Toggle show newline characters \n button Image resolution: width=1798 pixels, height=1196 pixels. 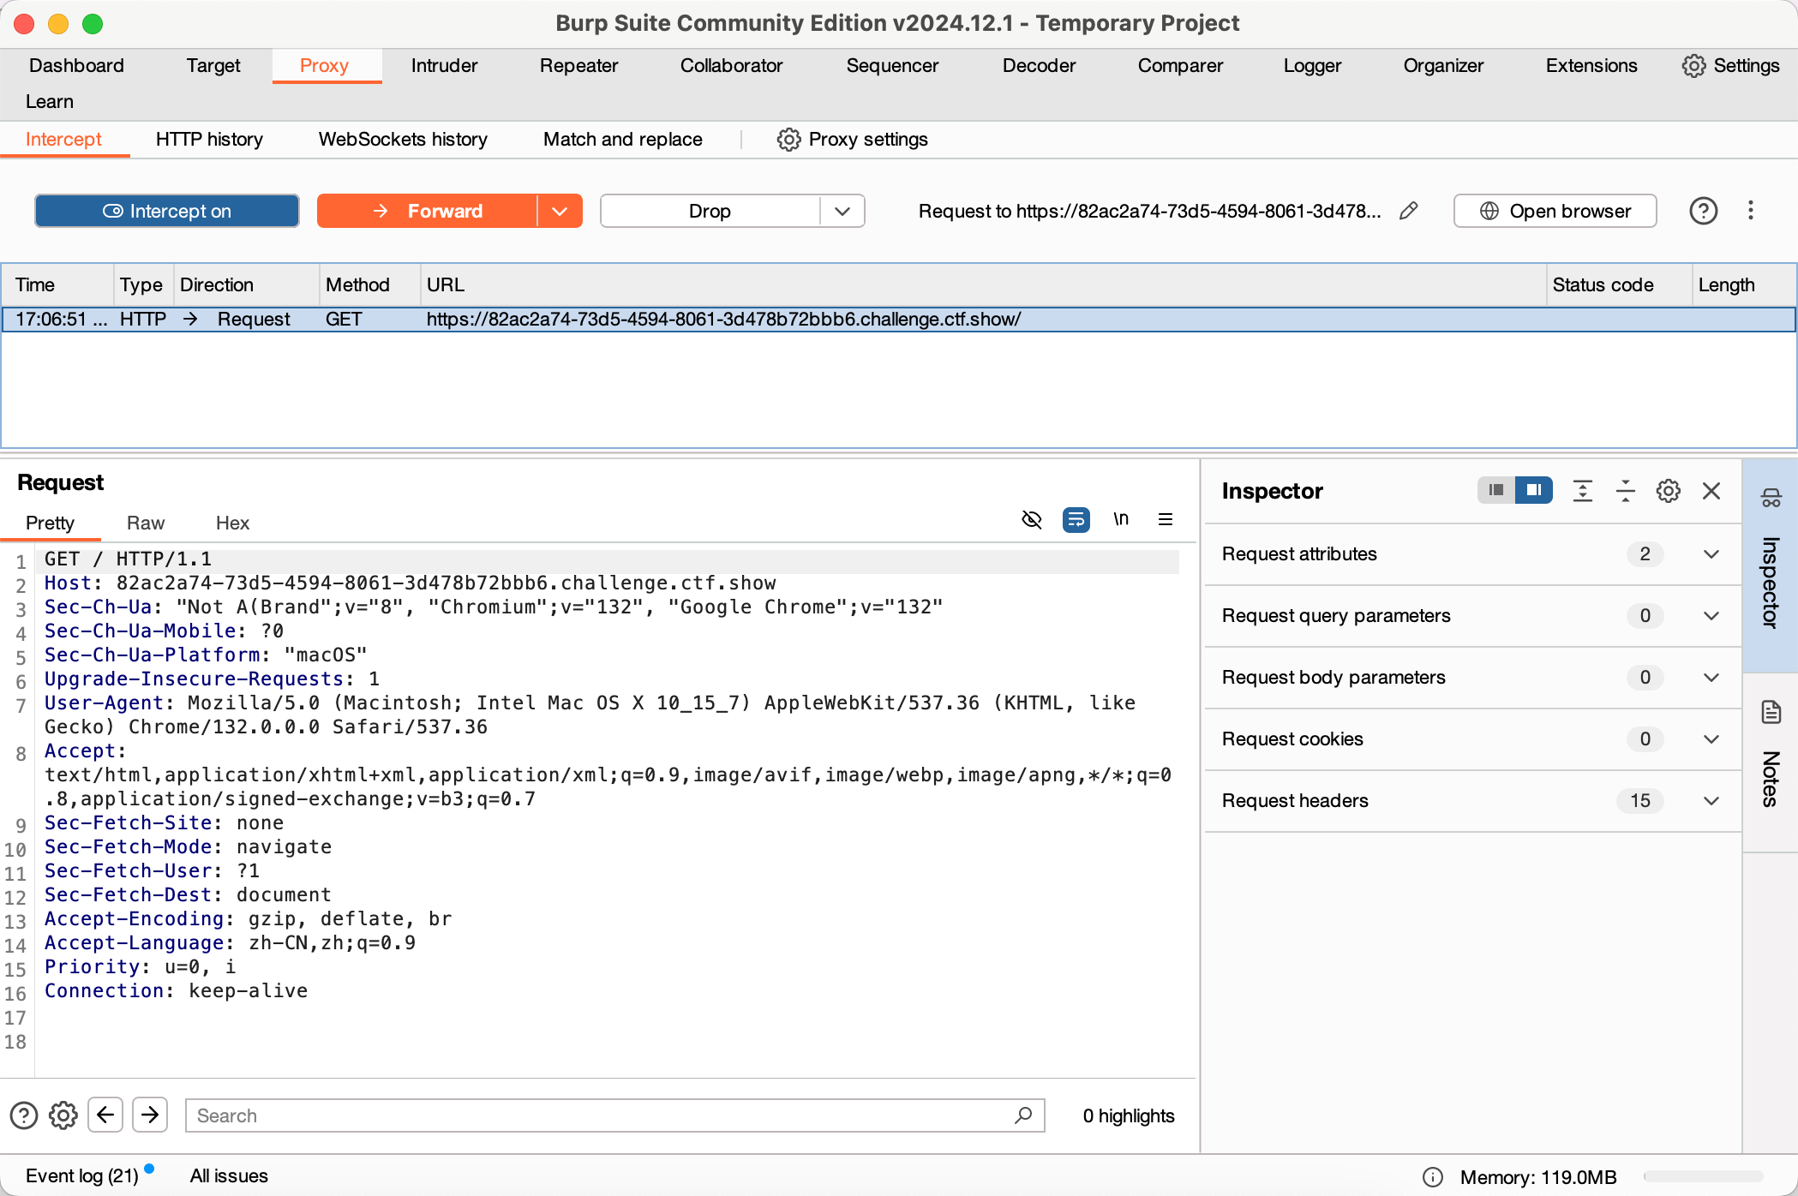point(1121,519)
